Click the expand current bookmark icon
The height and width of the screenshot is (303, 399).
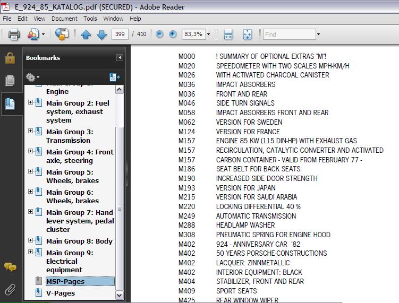coord(115,77)
